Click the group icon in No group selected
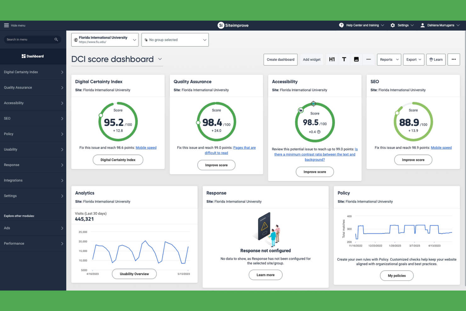 click(x=146, y=40)
